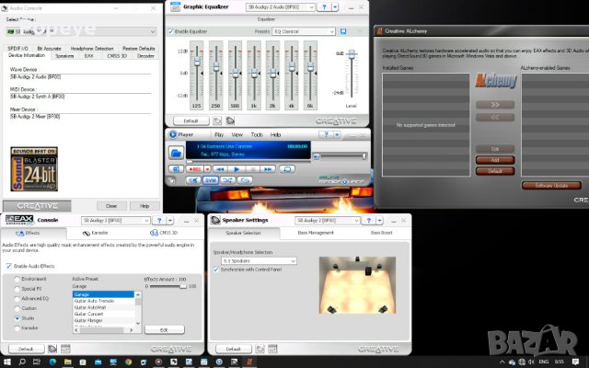Select the Karaoke radio button in the EAX Console effects list
Viewport: 589px width, 368px height.
[17, 328]
